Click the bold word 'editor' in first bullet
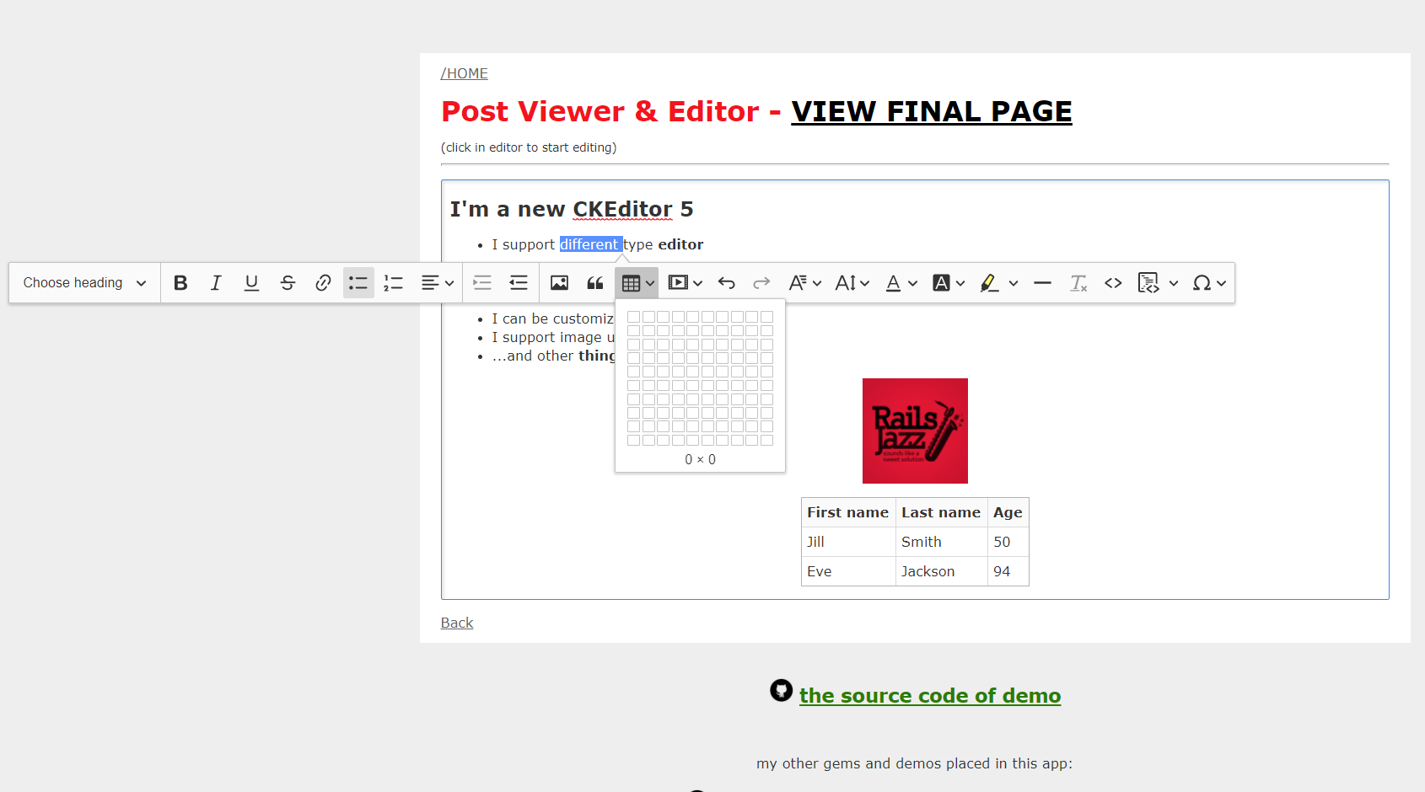1425x792 pixels. coord(680,244)
